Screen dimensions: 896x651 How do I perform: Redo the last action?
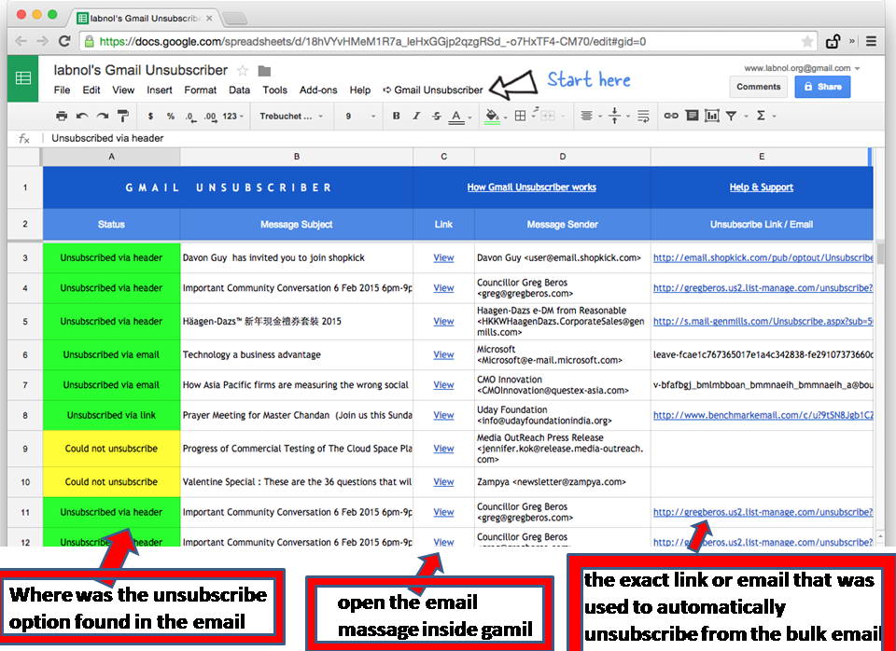(x=103, y=116)
